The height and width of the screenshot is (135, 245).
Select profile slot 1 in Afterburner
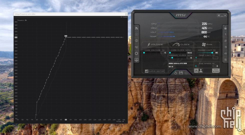[x=225, y=34]
